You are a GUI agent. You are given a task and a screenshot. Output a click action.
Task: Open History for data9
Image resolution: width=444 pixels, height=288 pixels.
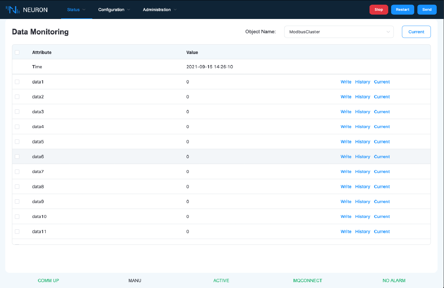coord(363,201)
